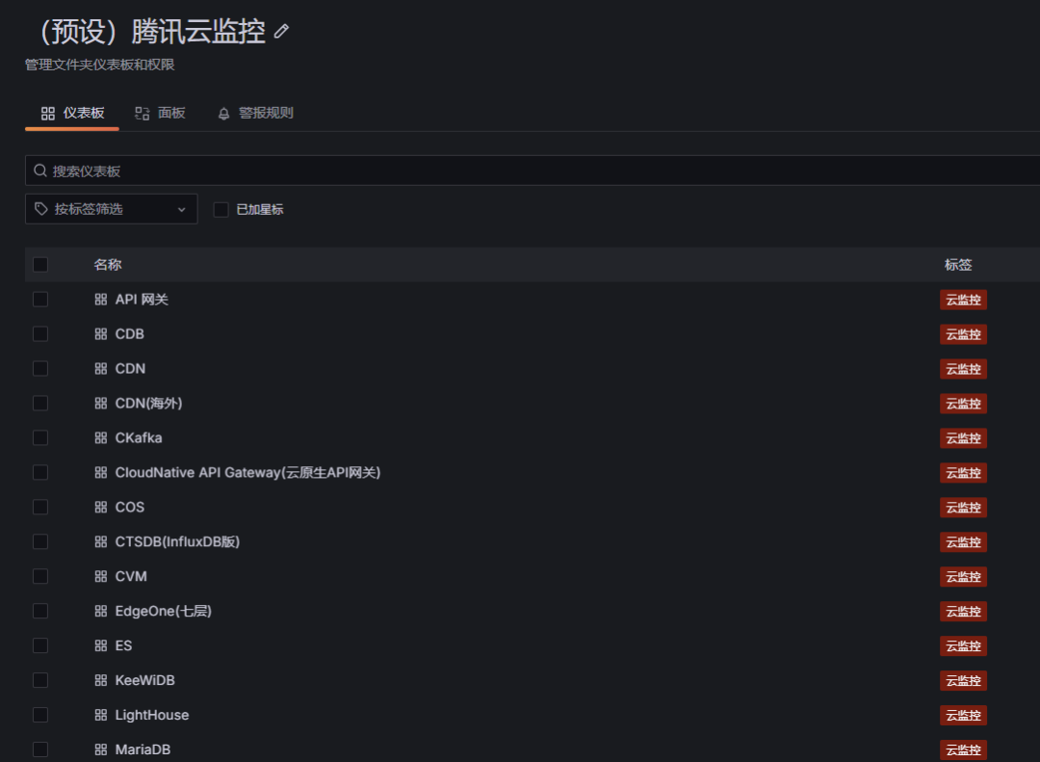Tick the CKafka row checkbox

(40, 438)
